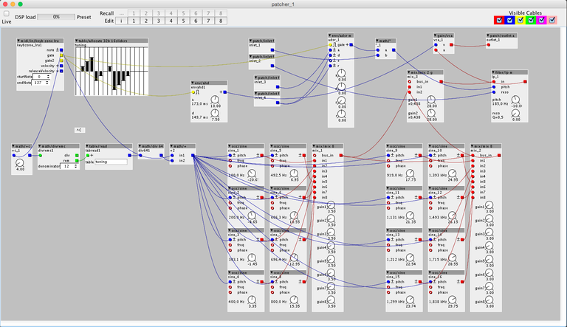Open the keybzone_lru object title triangle menu
Screen dimensions: 567x327
click(x=18, y=41)
